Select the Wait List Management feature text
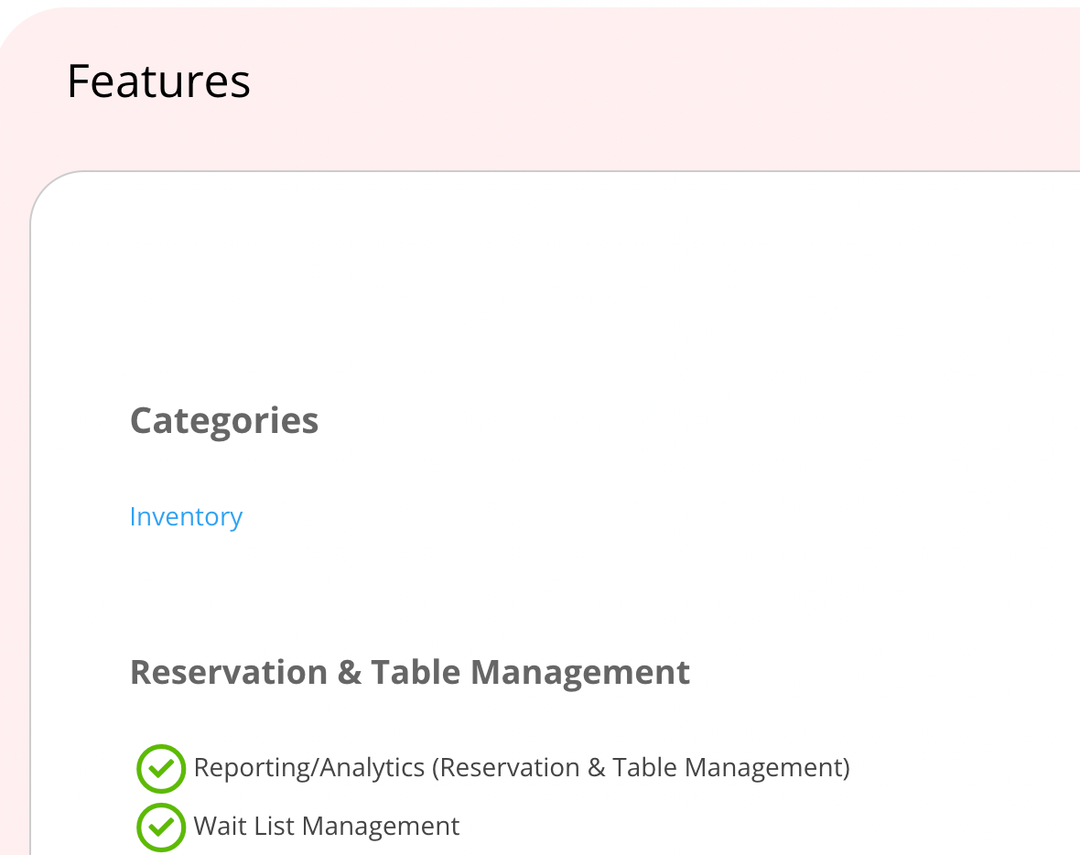This screenshot has width=1080, height=855. click(327, 826)
